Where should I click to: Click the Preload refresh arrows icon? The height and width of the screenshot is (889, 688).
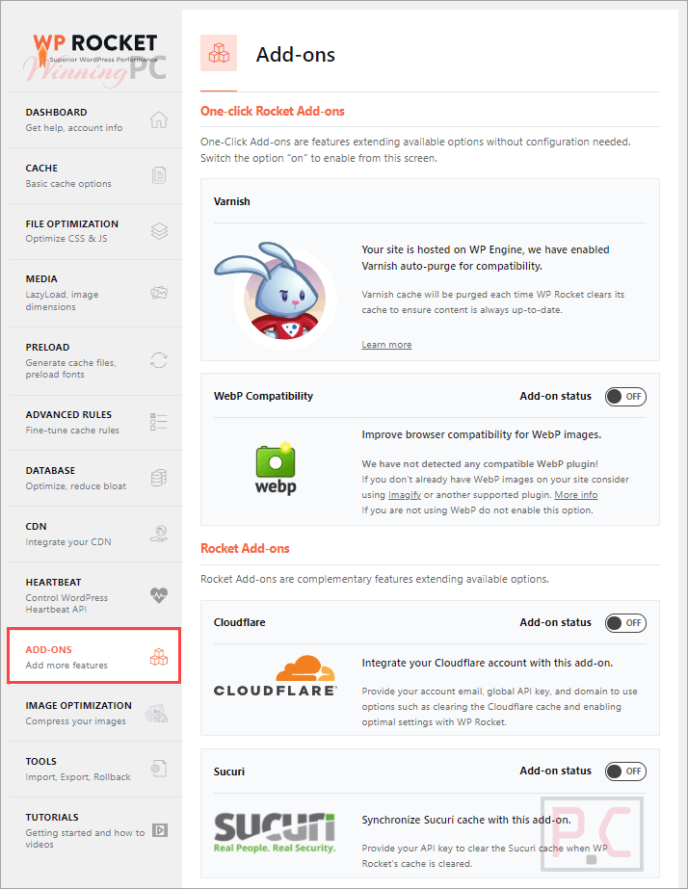tap(159, 360)
